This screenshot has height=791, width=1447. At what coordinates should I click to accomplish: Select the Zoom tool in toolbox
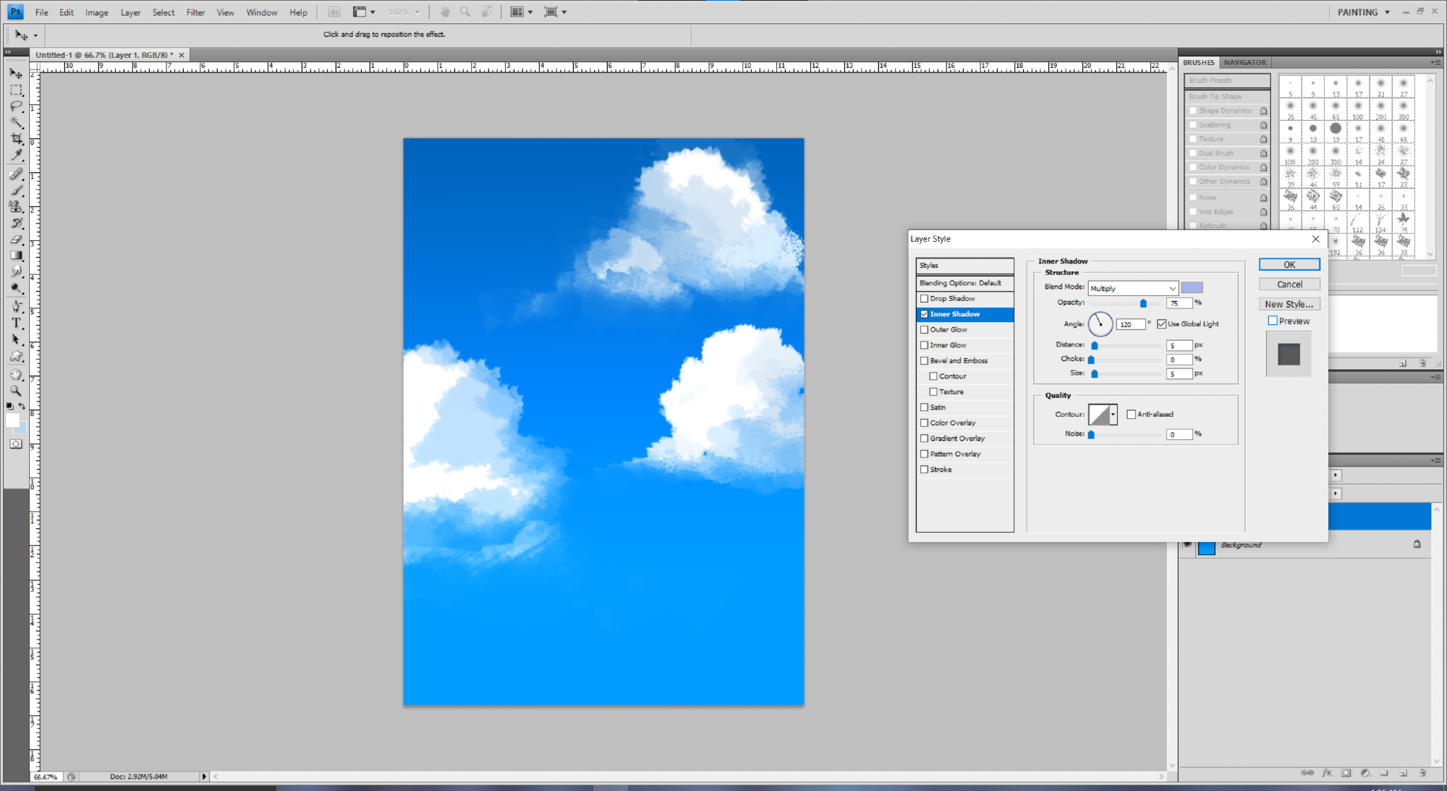point(16,391)
